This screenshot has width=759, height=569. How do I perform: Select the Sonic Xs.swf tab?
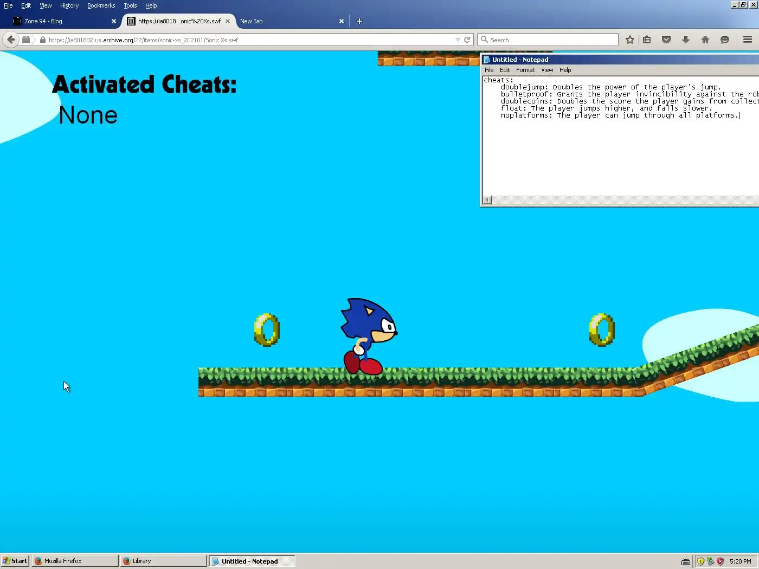tap(179, 21)
